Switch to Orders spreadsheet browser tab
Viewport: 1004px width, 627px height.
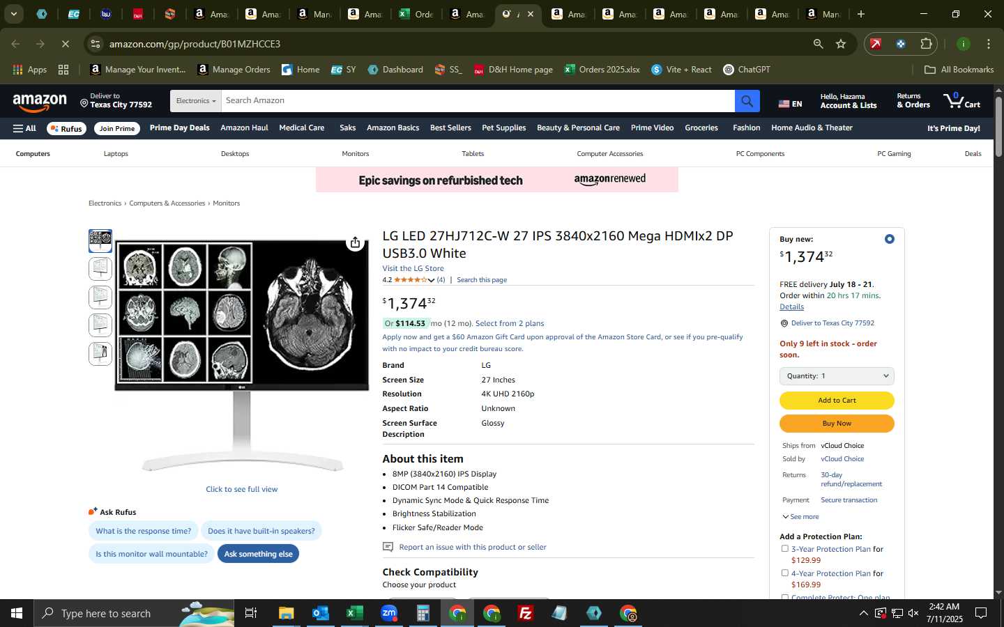click(x=417, y=14)
